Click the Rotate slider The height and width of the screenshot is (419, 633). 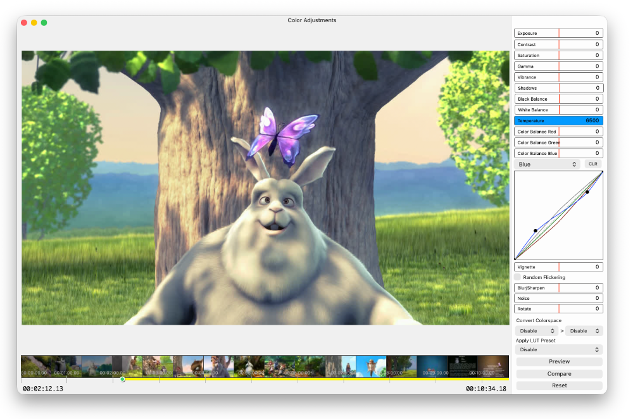558,309
